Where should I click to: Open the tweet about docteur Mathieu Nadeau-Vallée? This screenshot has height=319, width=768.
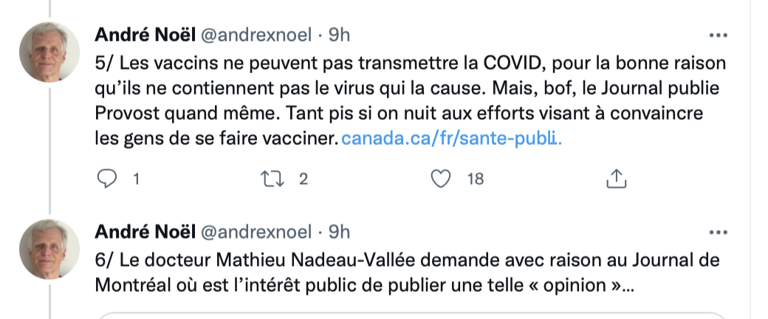pos(408,272)
